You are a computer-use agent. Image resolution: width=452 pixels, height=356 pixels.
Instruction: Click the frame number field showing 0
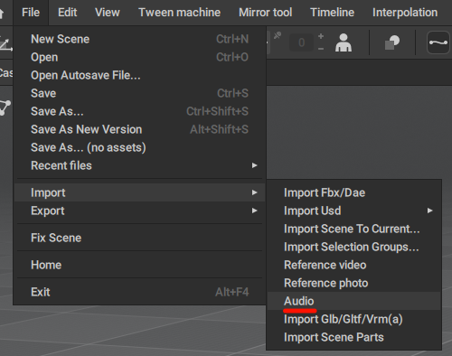301,42
